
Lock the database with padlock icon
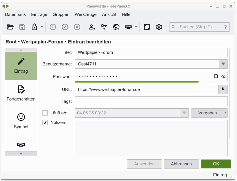pos(34,27)
